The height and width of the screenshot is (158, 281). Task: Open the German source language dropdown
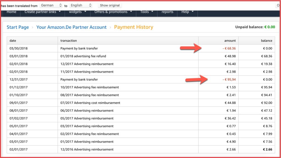coord(51,5)
